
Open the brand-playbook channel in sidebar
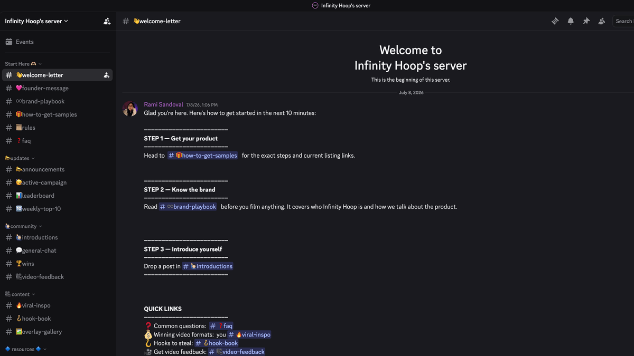click(57, 101)
